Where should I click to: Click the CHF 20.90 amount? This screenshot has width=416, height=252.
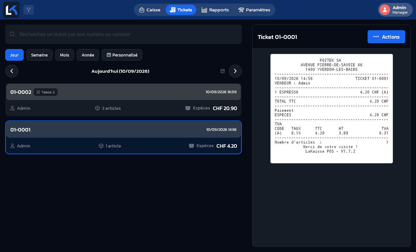[x=225, y=108]
